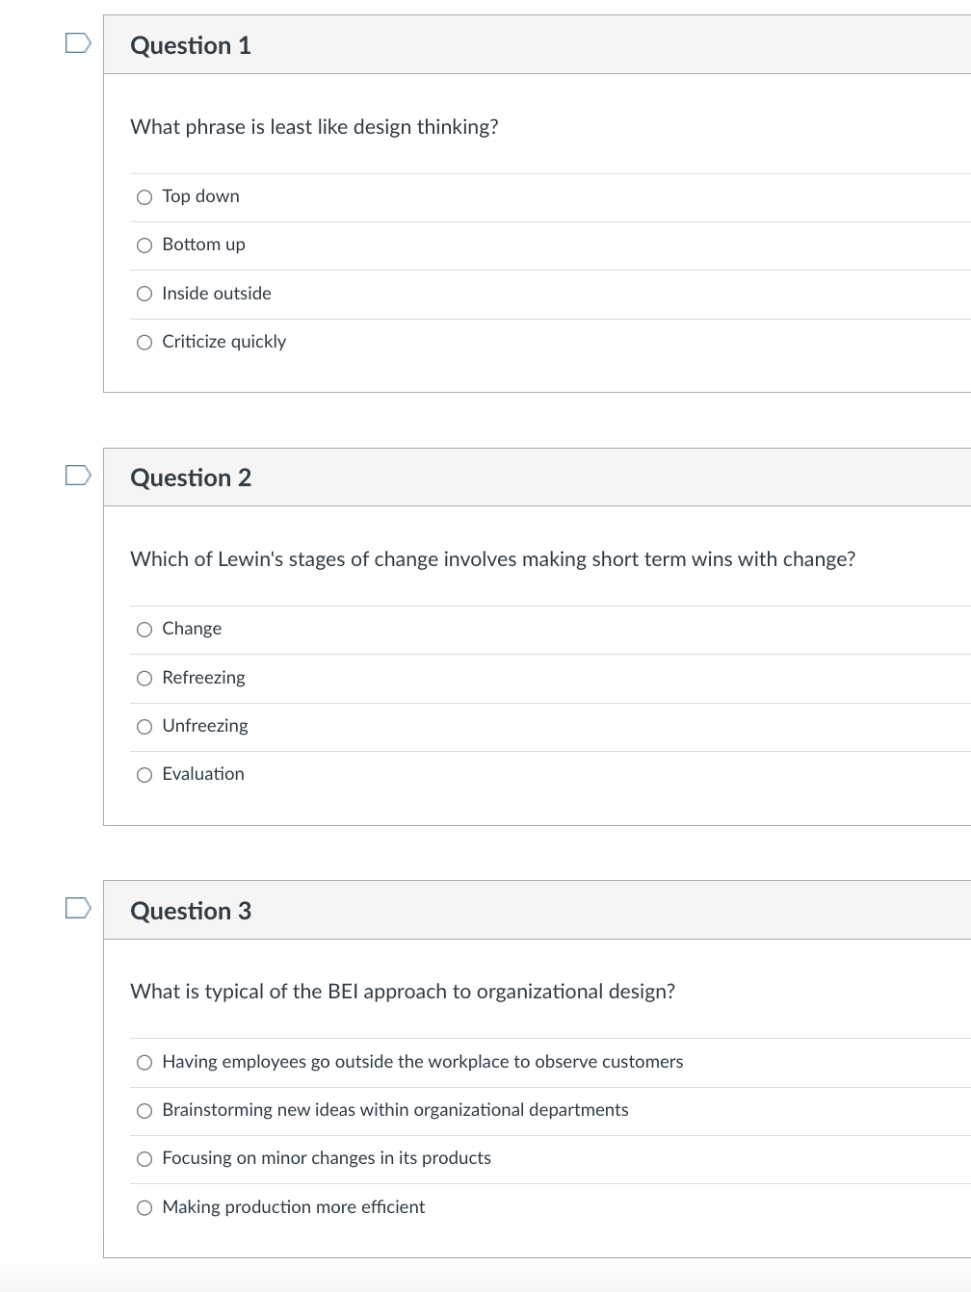This screenshot has height=1292, width=971.
Task: Choose "Brainstorming new ideas within organizational departments"
Action: (x=144, y=1110)
